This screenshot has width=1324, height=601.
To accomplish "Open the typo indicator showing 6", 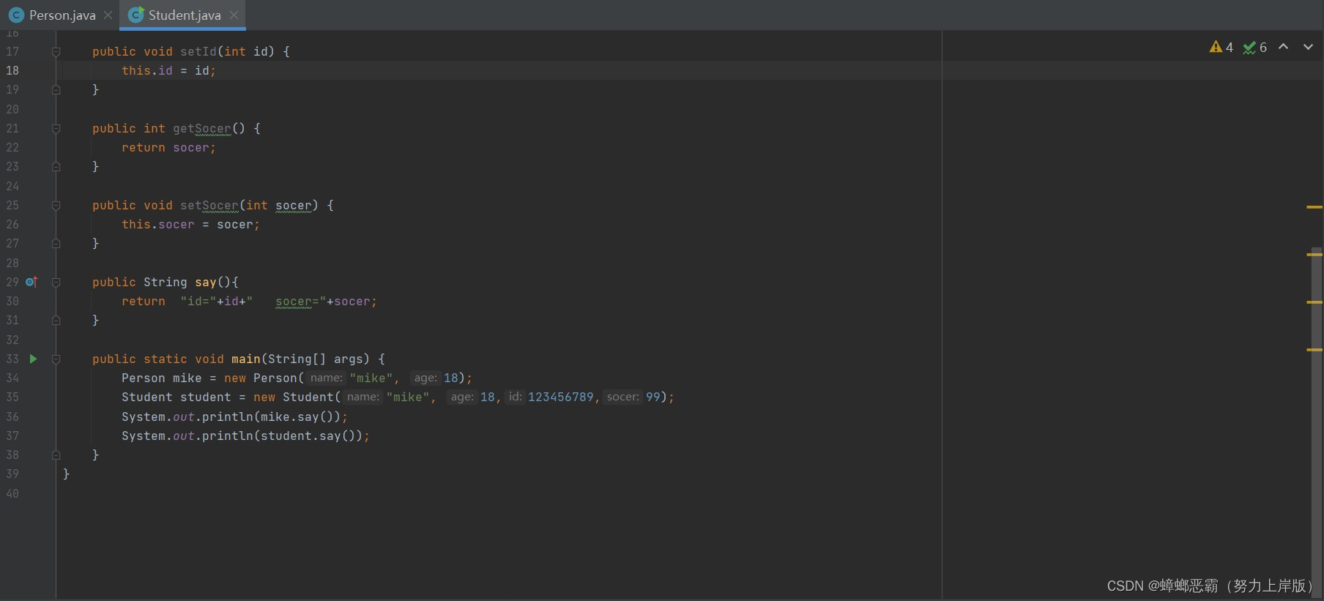I will pos(1255,47).
